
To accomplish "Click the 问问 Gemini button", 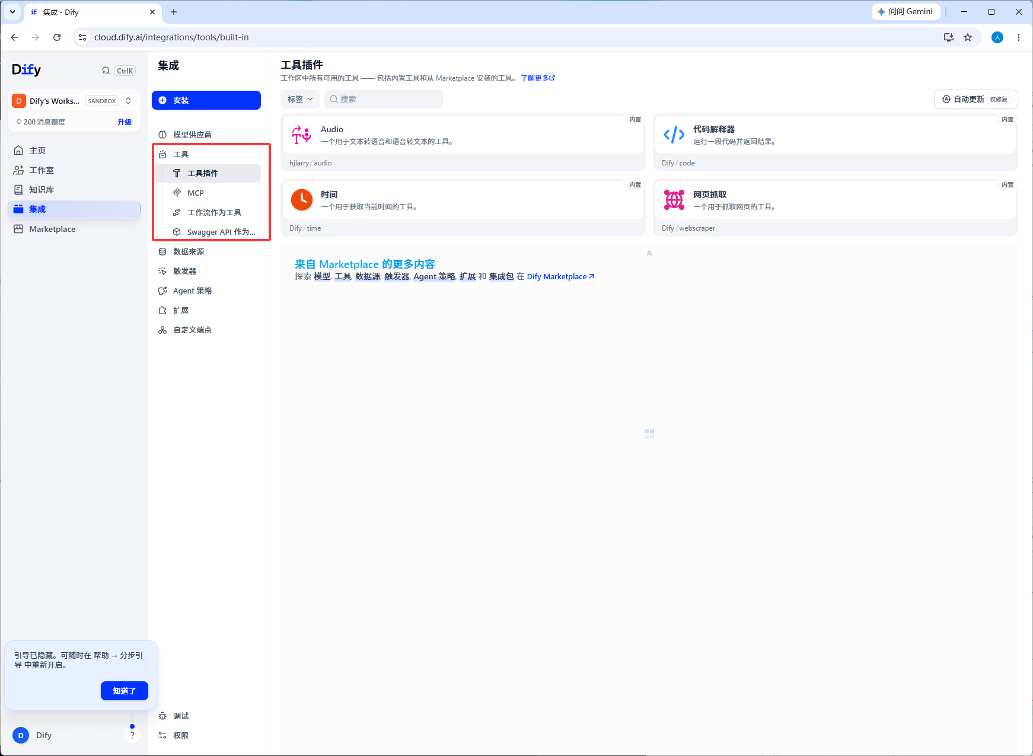I will click(906, 12).
